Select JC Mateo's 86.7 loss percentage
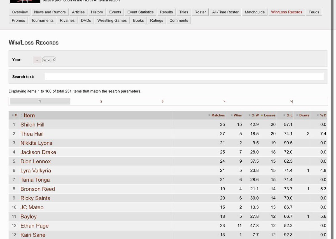The width and height of the screenshot is (336, 239). 288,207
